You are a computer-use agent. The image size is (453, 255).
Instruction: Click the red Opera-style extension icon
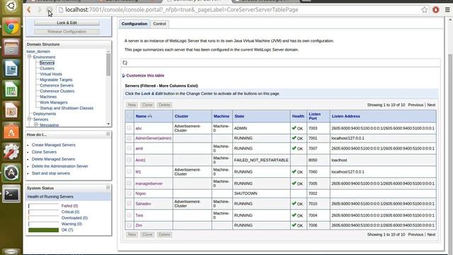pos(436,10)
